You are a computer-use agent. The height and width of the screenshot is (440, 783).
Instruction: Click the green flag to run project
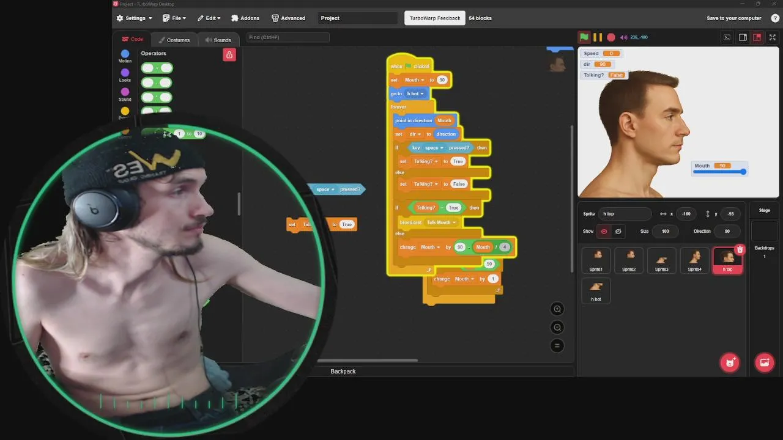[584, 37]
